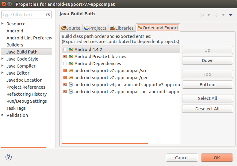The image size is (237, 166).
Task: Open the Project References page
Action: [x=26, y=87]
